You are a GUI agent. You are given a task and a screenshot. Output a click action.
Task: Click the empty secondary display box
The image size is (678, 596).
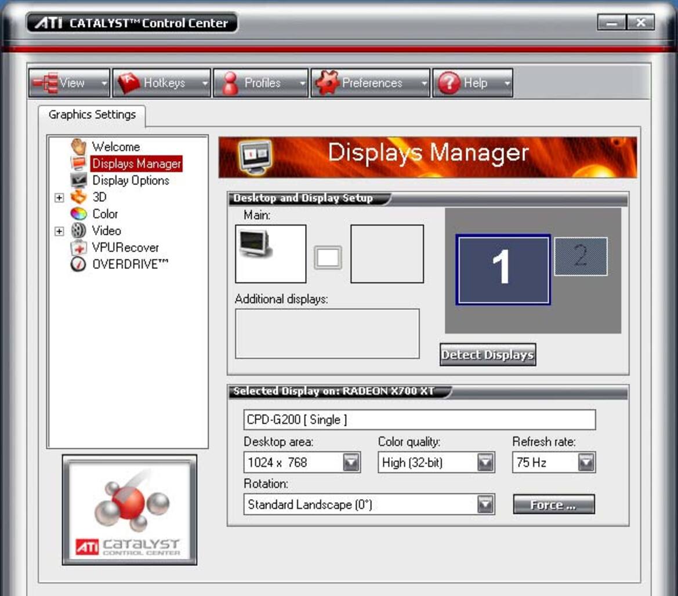click(387, 254)
